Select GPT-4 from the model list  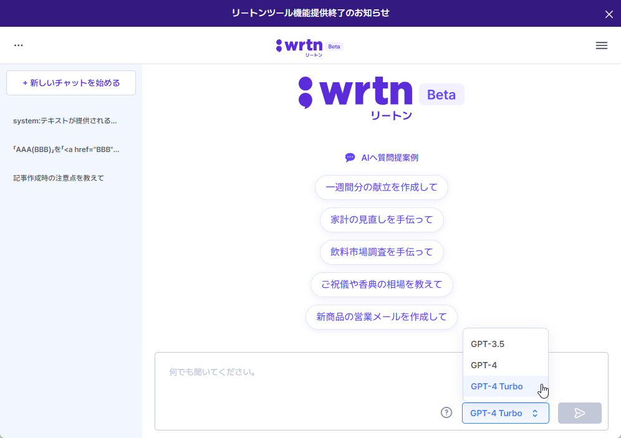(x=506, y=365)
